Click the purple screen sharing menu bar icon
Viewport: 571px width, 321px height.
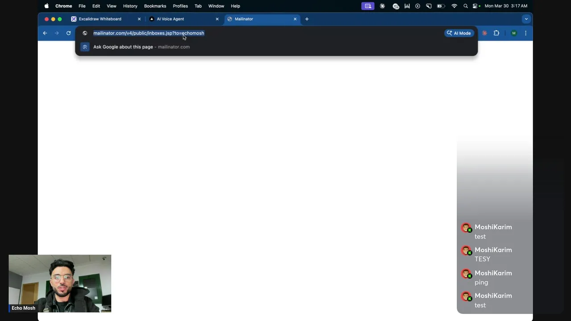[368, 6]
